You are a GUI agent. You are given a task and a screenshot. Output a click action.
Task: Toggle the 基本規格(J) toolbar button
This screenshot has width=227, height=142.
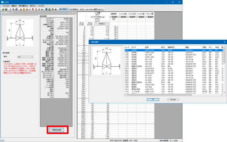64,9
